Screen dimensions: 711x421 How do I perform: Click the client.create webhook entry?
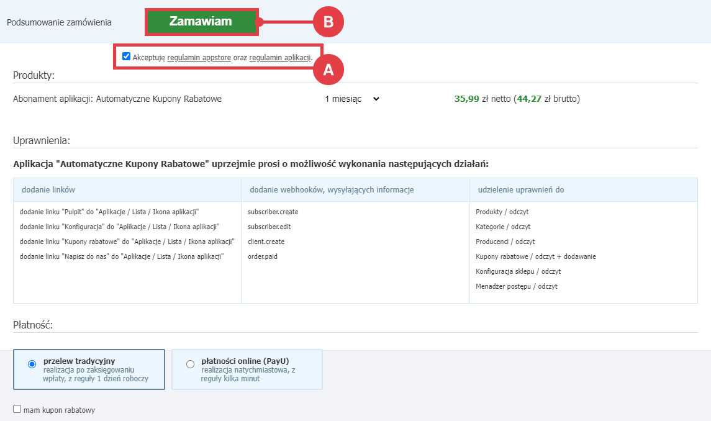pyautogui.click(x=266, y=242)
